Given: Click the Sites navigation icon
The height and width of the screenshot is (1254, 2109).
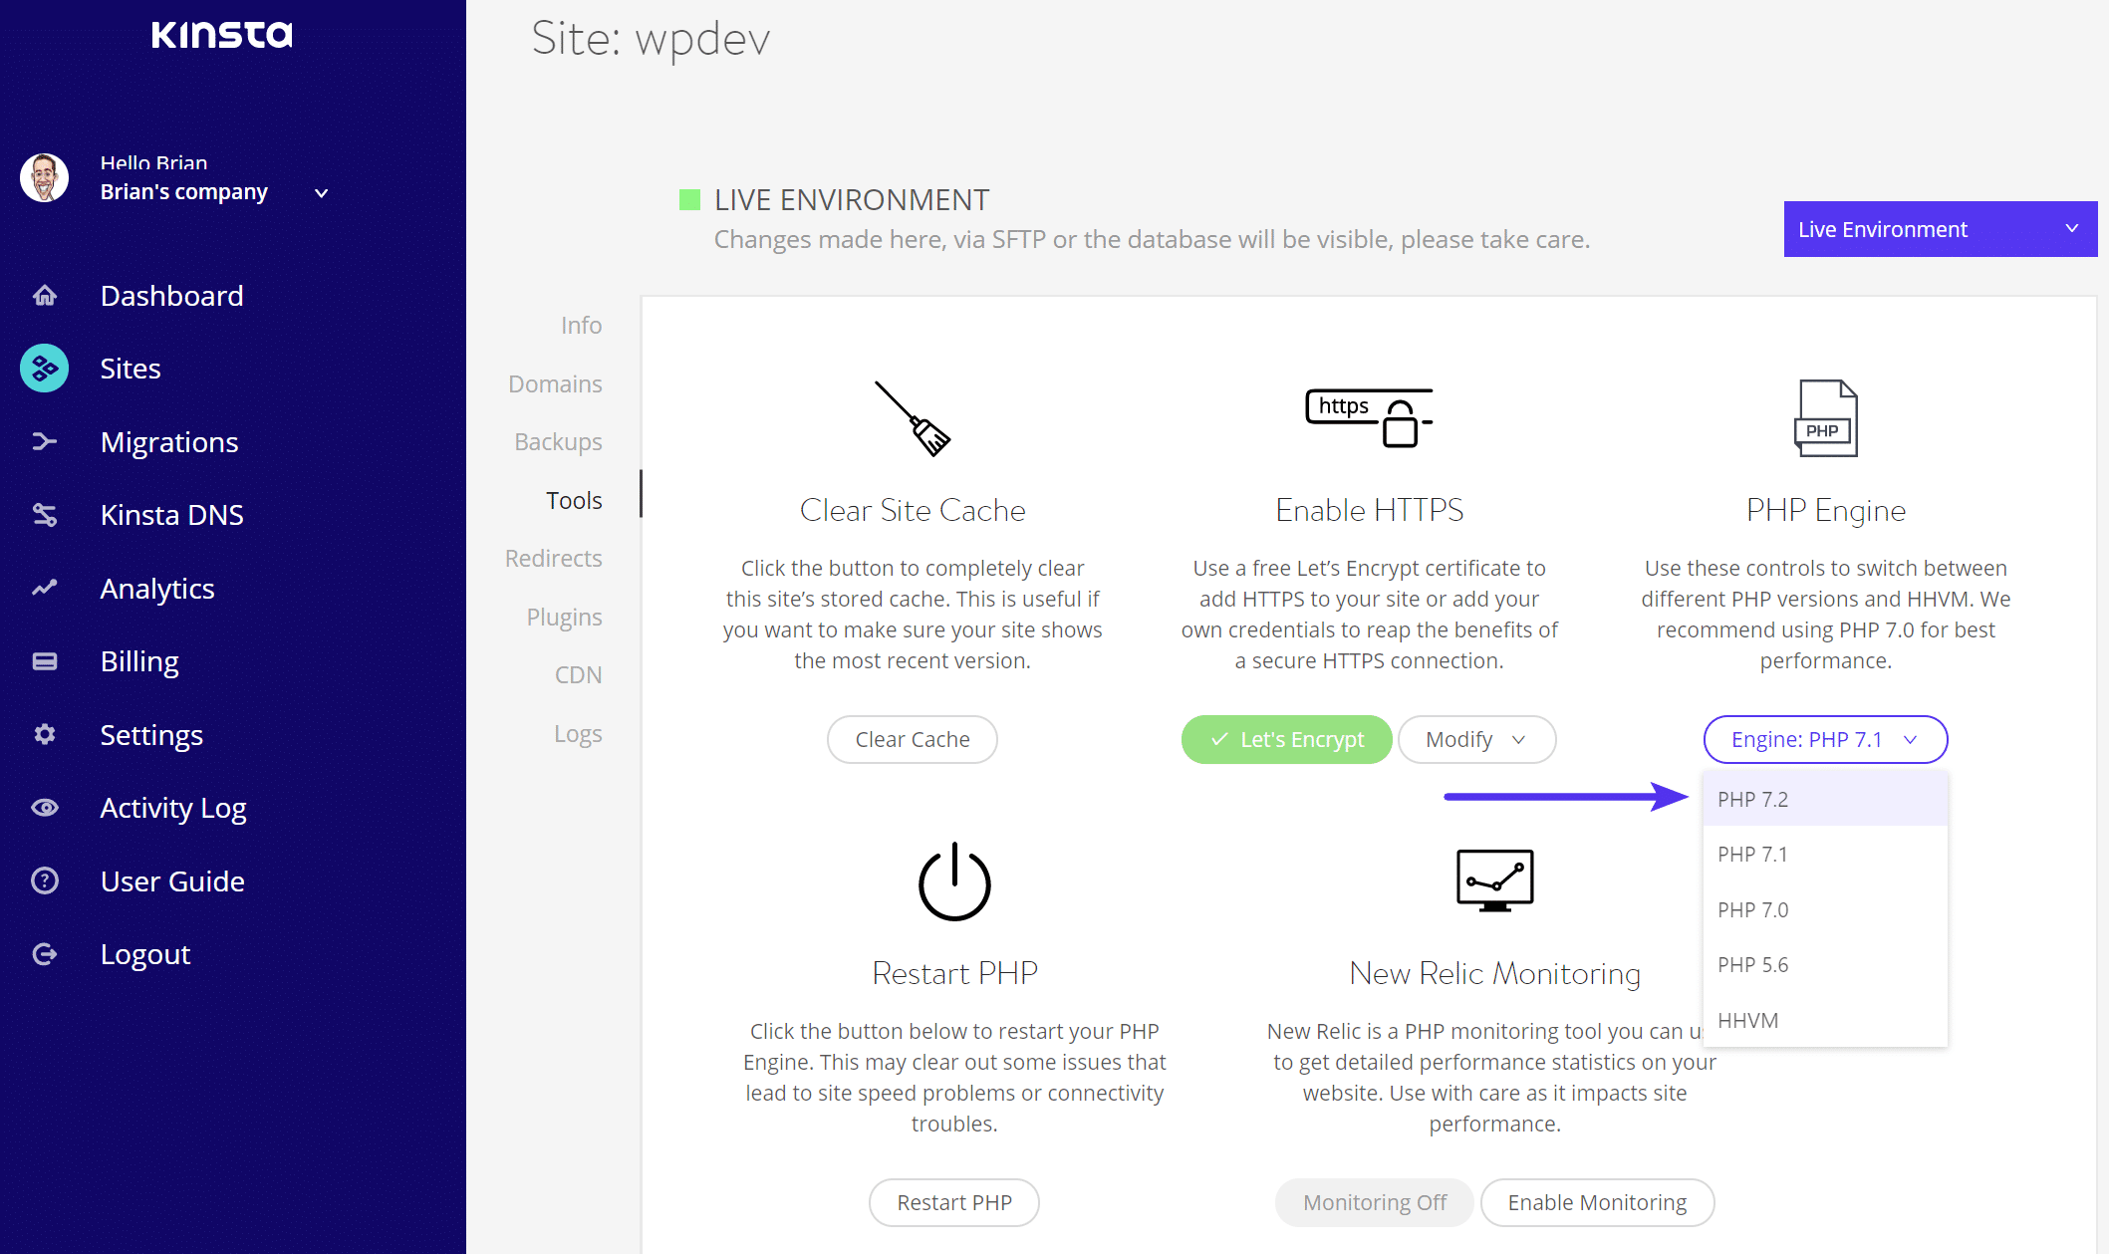Looking at the screenshot, I should pyautogui.click(x=45, y=369).
